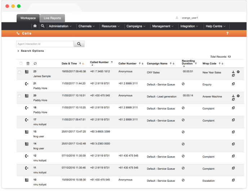Switch to the Workspace tab
Screen dimensions: 248x191
[28, 18]
